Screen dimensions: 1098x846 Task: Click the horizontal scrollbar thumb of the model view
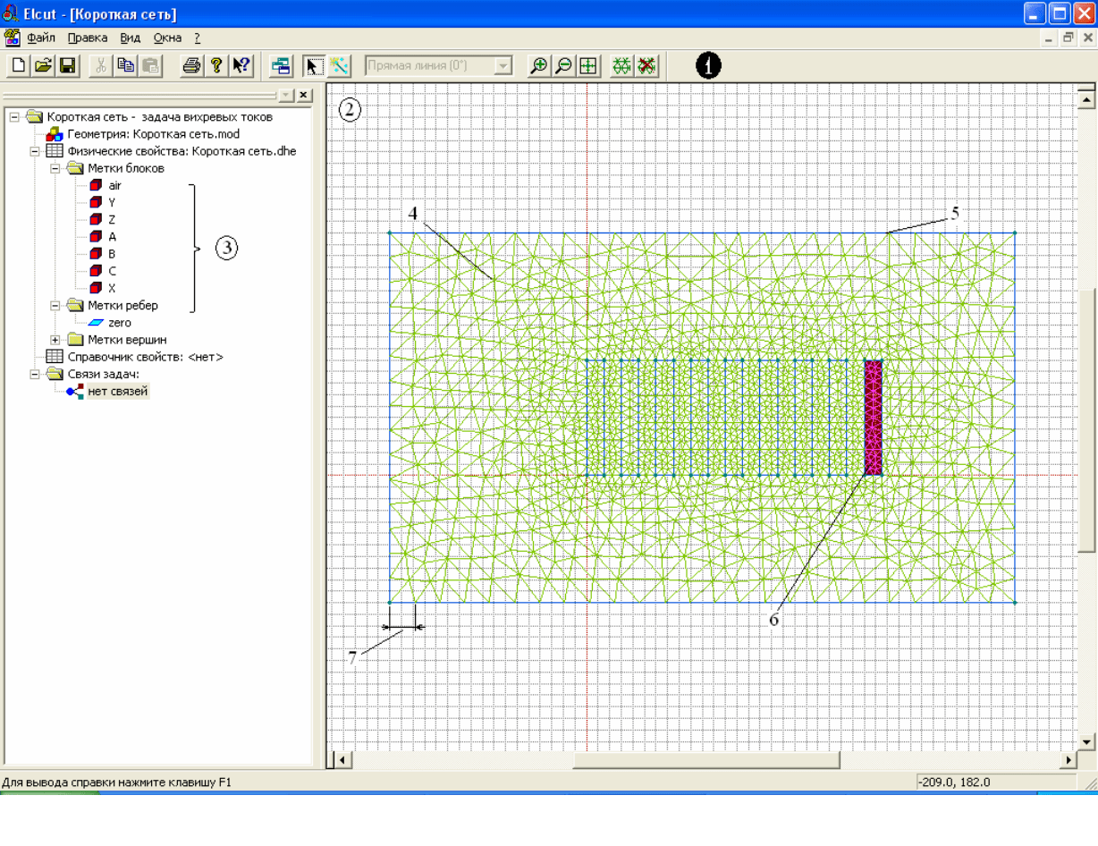coord(706,760)
